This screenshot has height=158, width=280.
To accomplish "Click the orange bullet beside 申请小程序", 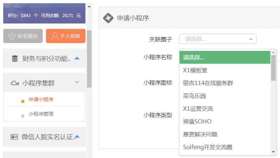I will tap(23, 101).
